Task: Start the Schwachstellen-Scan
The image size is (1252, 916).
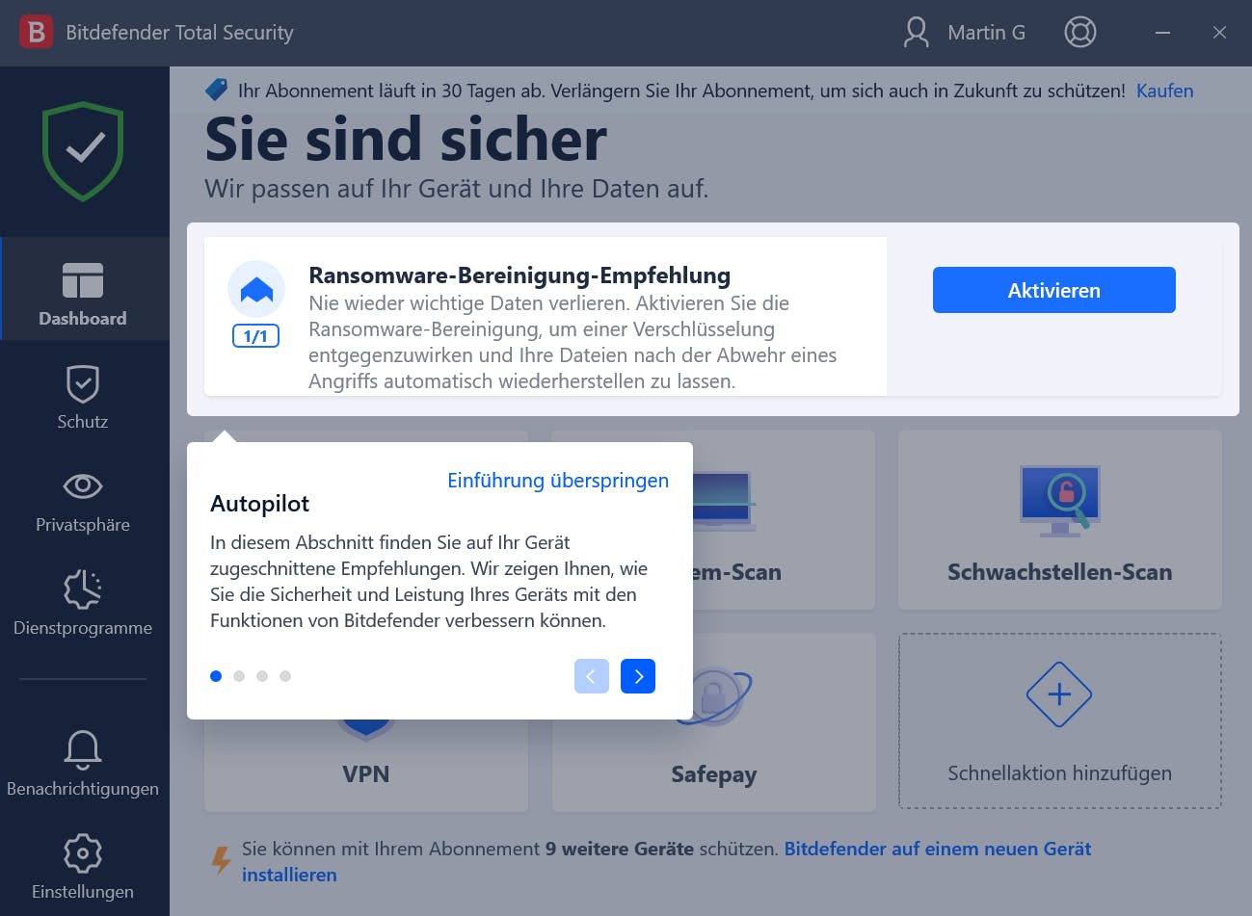Action: tap(1060, 520)
